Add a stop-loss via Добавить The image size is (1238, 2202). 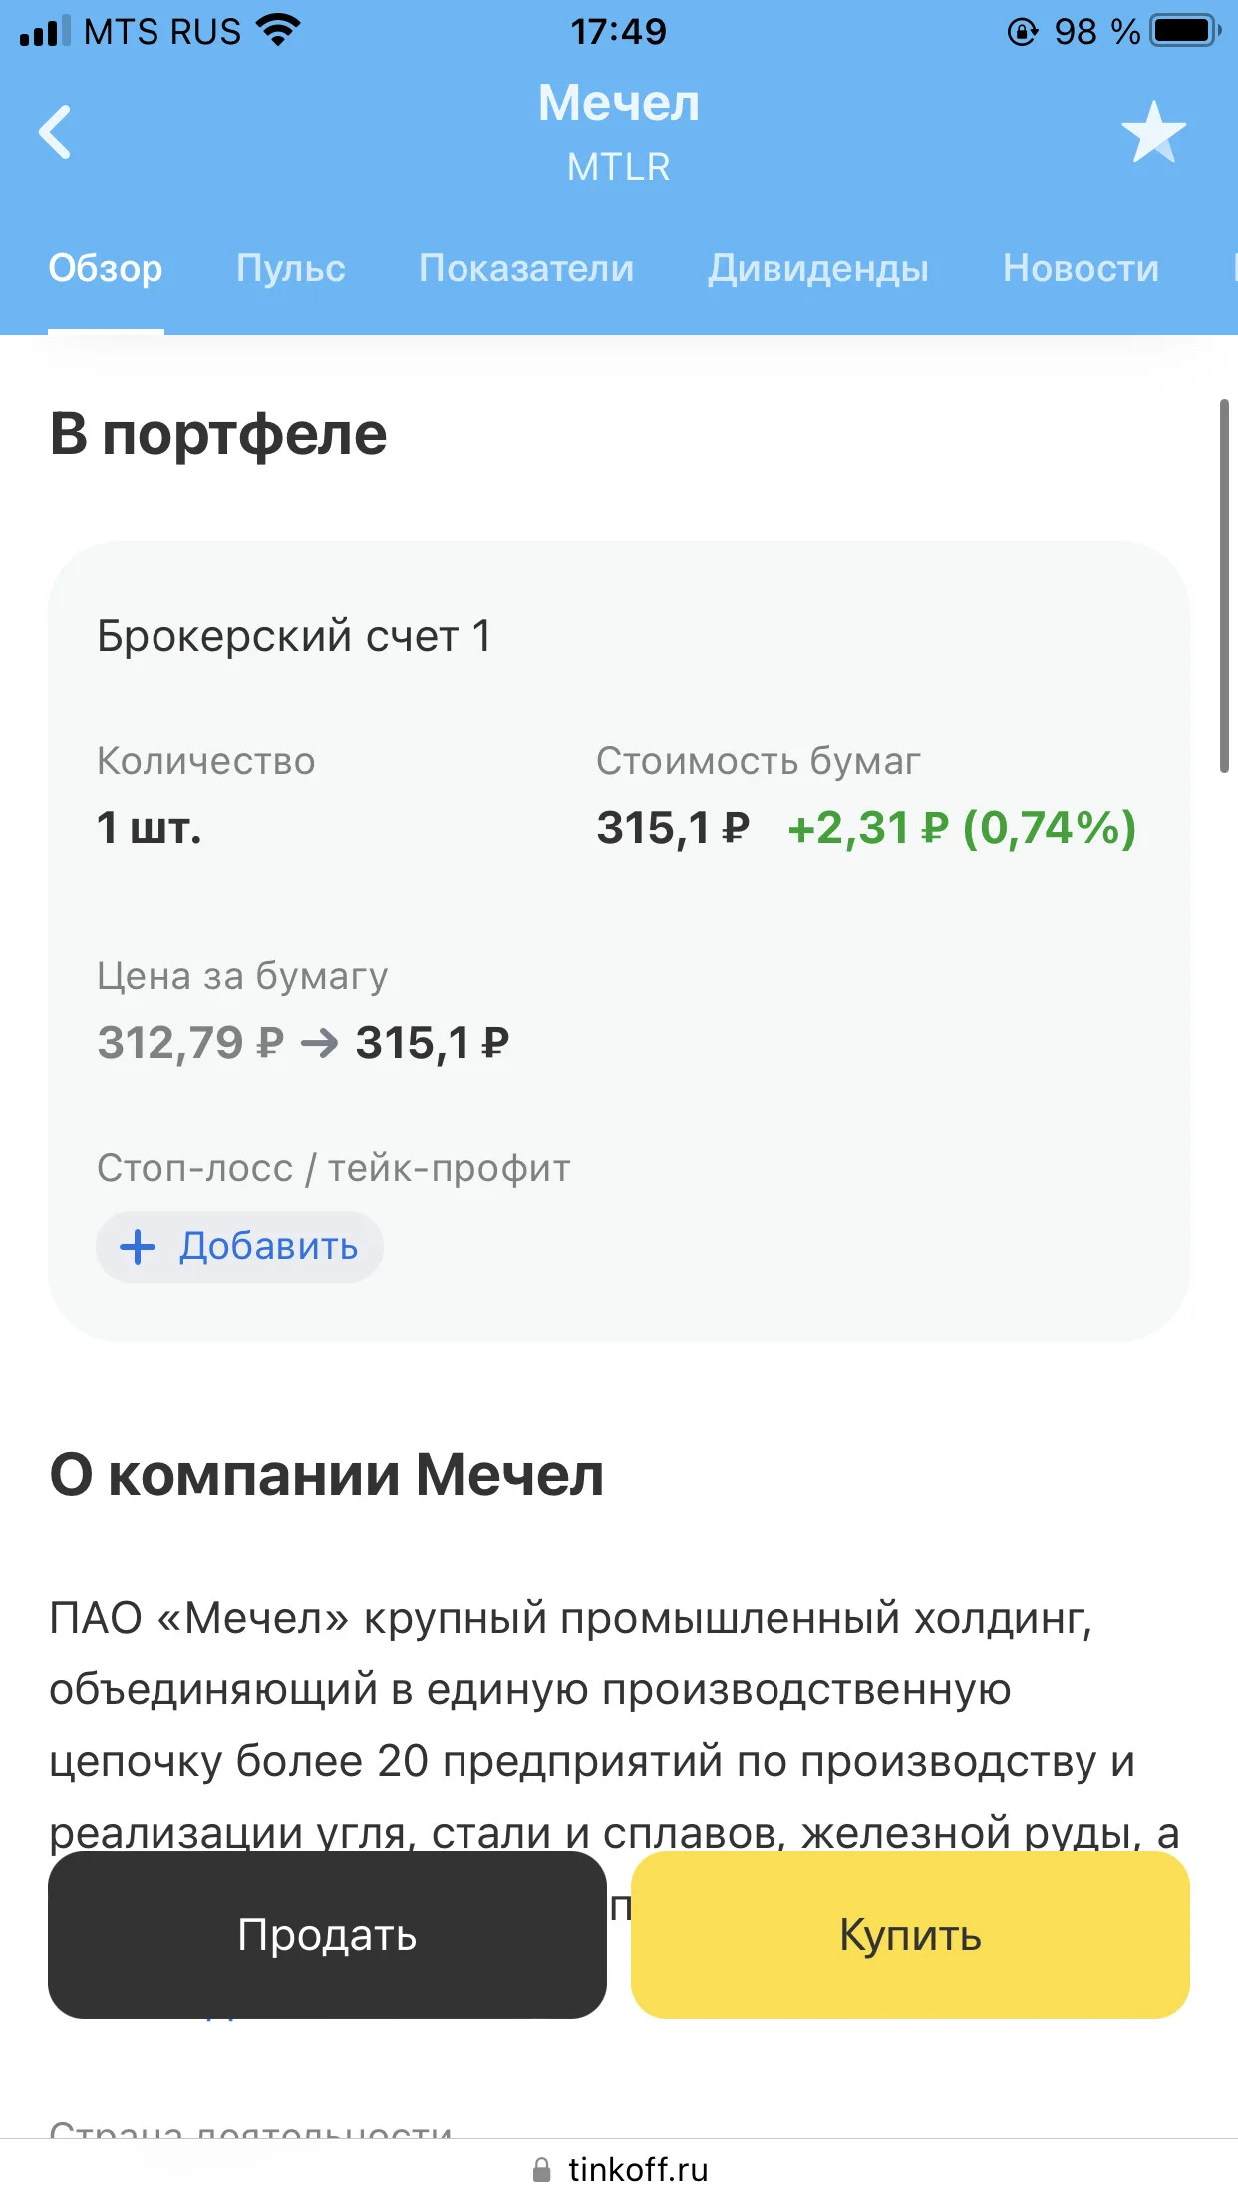pos(239,1247)
